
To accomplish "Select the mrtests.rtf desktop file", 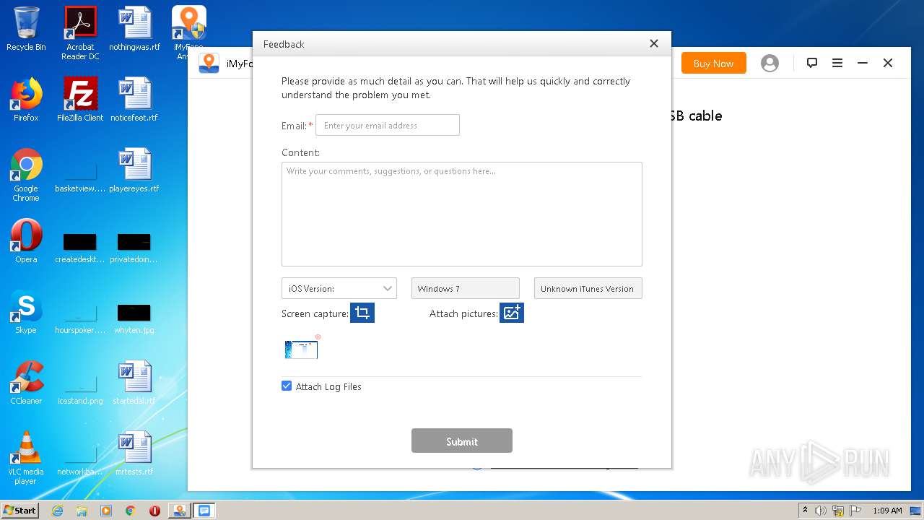I will [134, 454].
